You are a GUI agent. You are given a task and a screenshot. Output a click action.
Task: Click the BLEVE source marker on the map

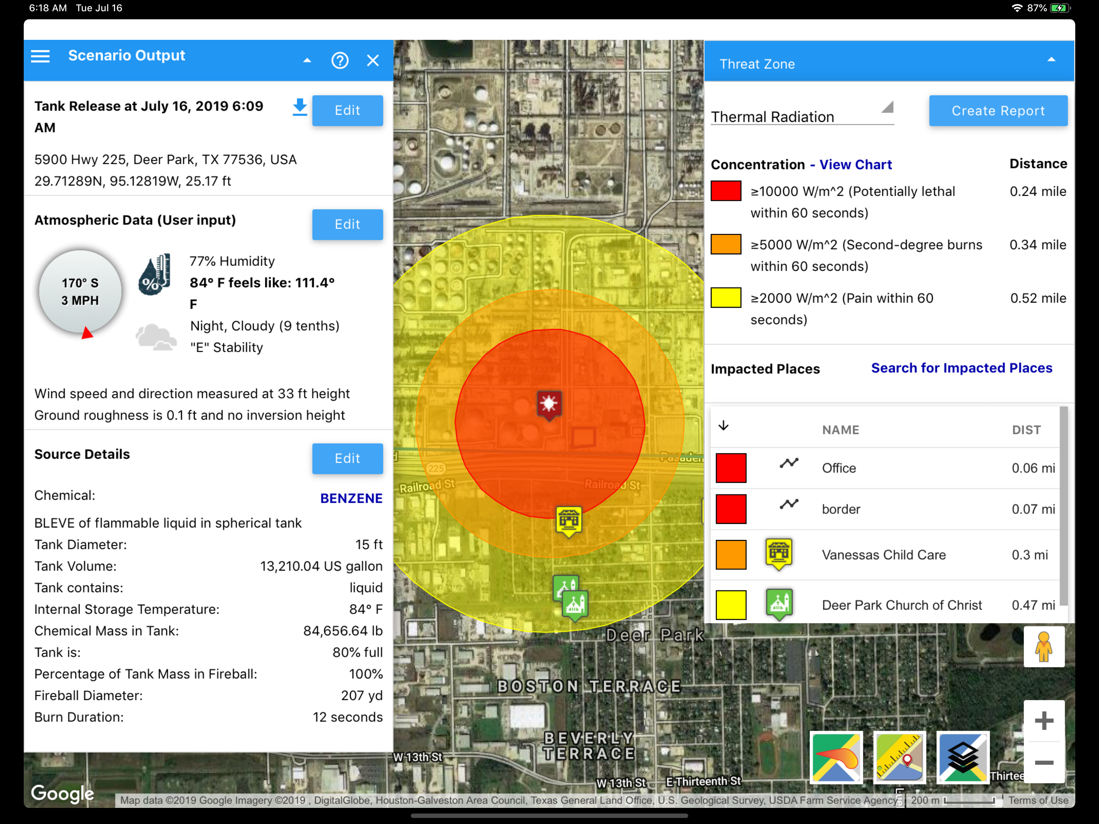click(549, 406)
